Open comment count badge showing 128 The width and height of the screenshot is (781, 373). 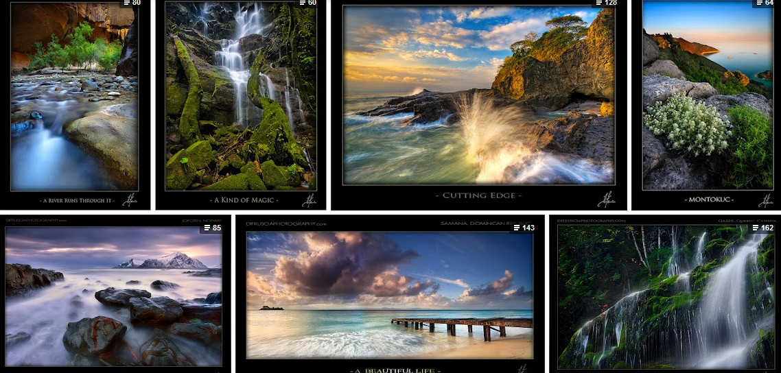606,3
